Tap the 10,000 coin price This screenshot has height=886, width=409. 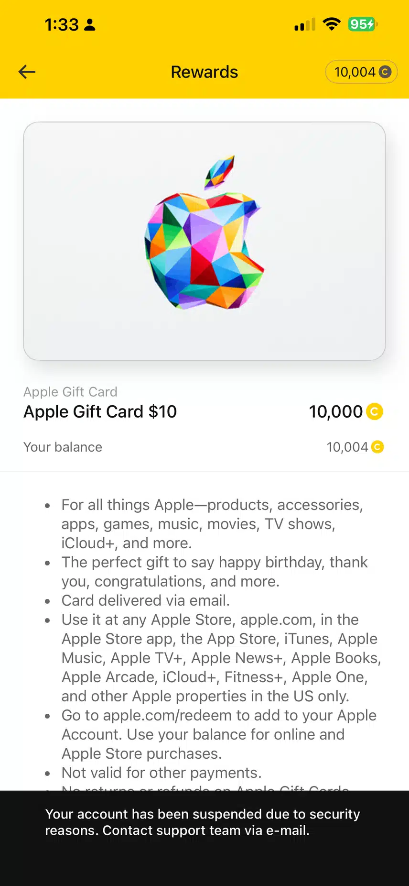coord(336,411)
